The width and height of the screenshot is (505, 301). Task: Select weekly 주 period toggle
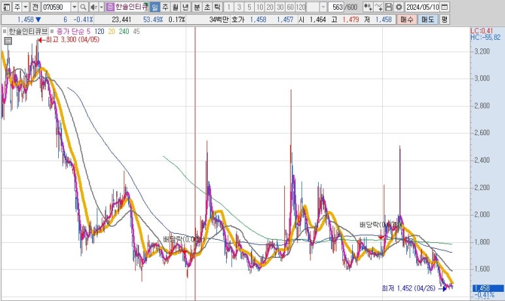(x=165, y=7)
